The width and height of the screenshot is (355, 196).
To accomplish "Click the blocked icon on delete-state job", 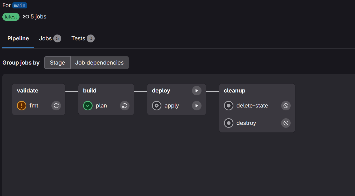I will 286,105.
